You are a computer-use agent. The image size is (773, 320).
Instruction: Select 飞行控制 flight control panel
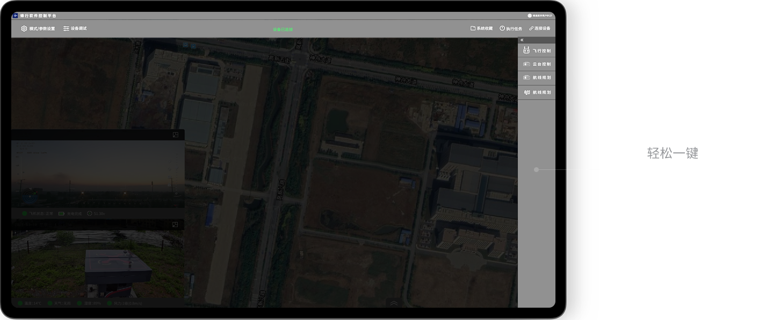(537, 51)
